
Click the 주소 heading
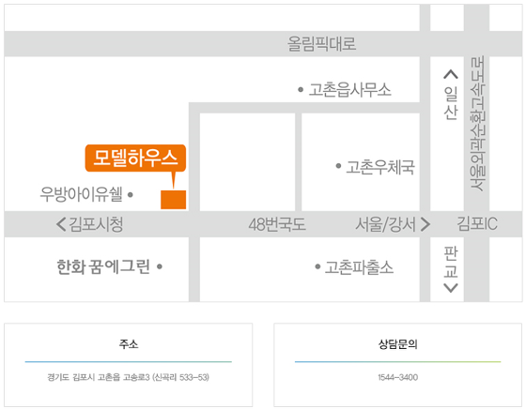(129, 344)
